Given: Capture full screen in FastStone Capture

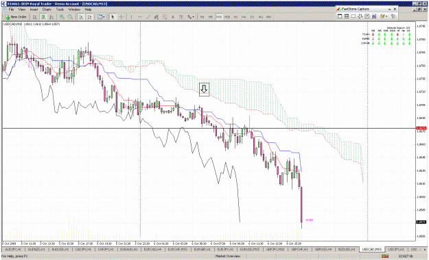Looking at the screenshot, I should click(x=367, y=16).
